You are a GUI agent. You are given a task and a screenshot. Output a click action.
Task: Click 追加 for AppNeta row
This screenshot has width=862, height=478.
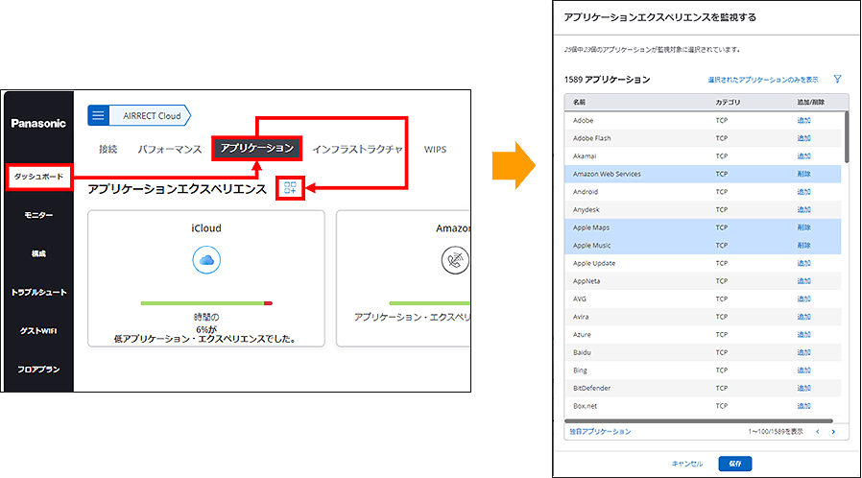point(803,281)
